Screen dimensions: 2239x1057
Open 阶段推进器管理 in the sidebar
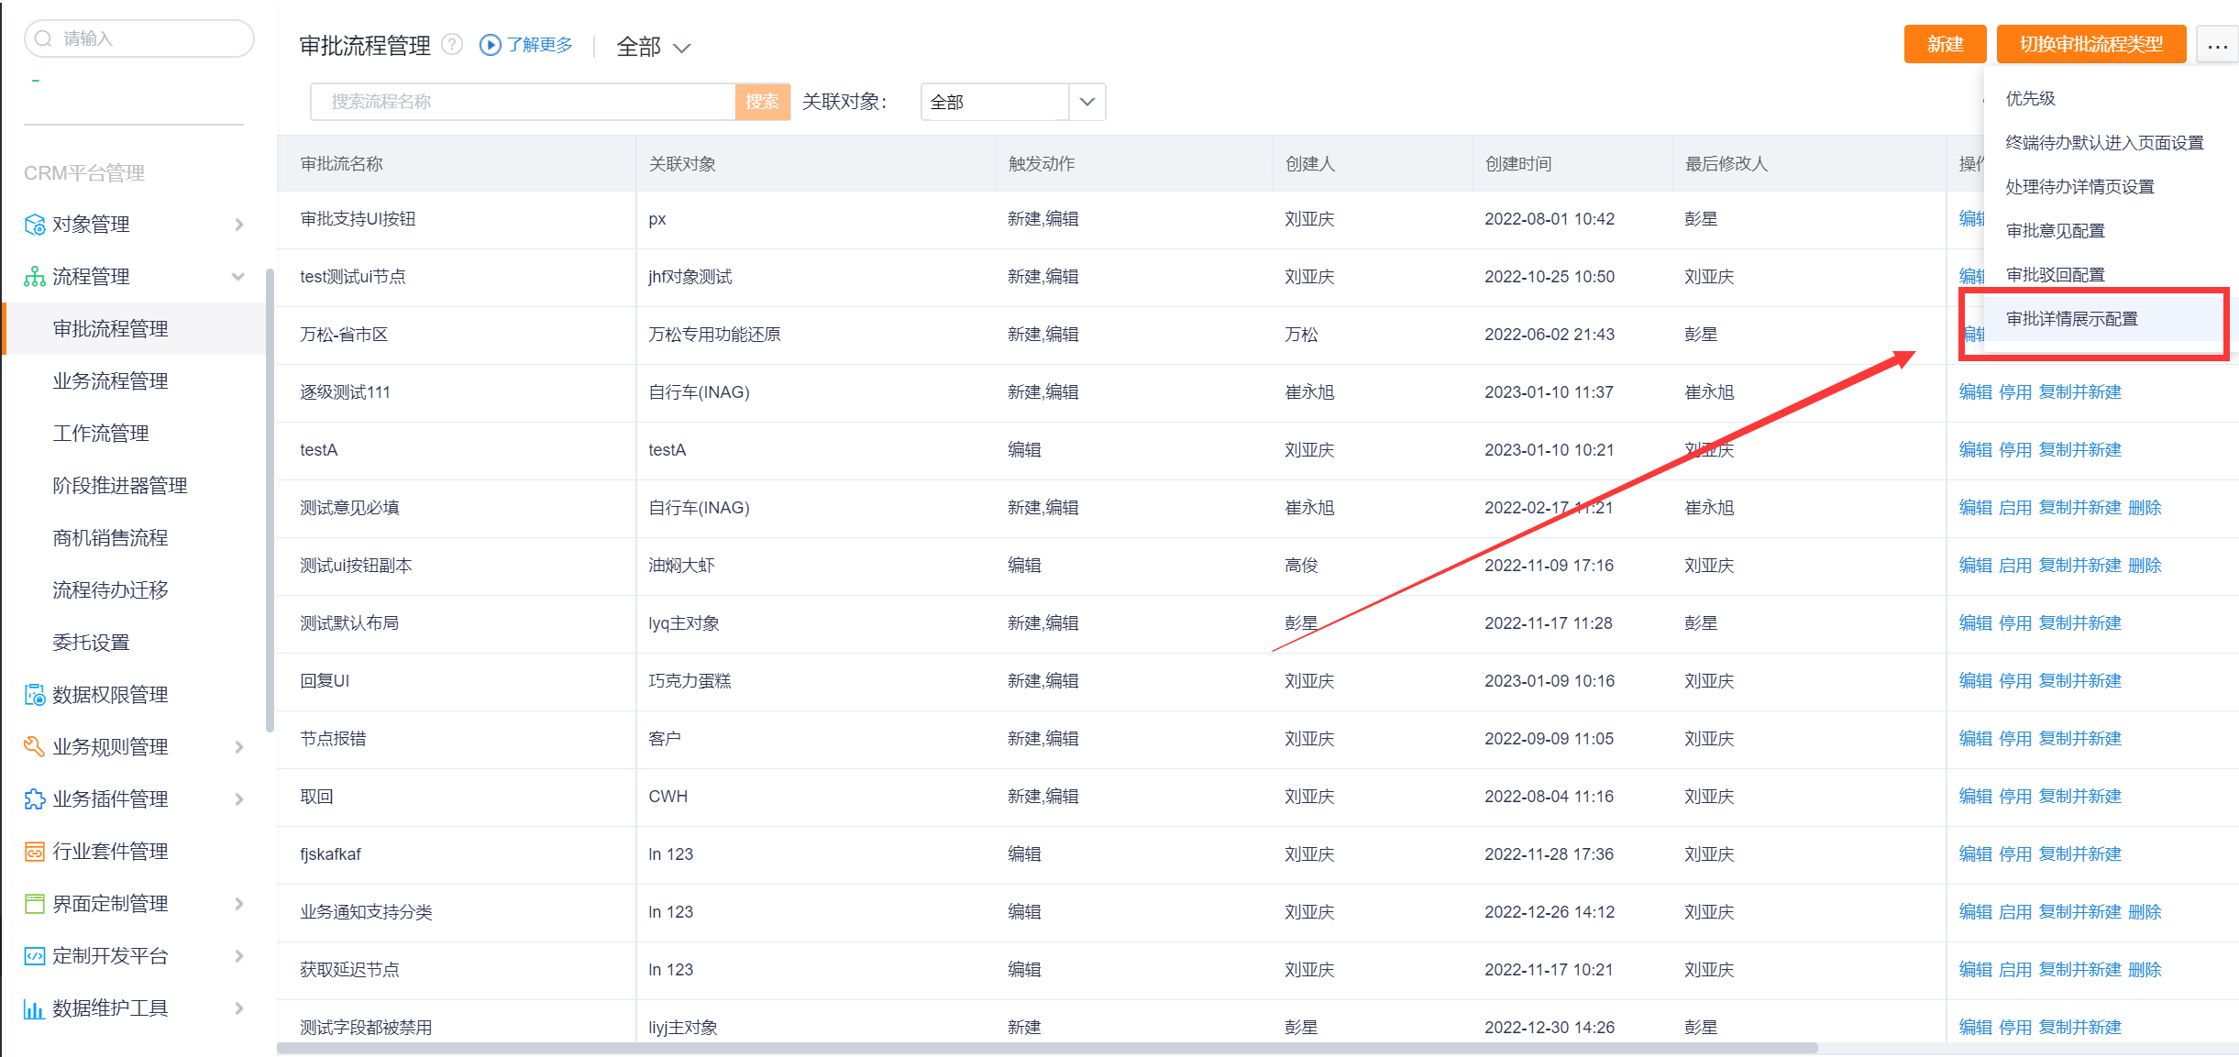click(120, 486)
